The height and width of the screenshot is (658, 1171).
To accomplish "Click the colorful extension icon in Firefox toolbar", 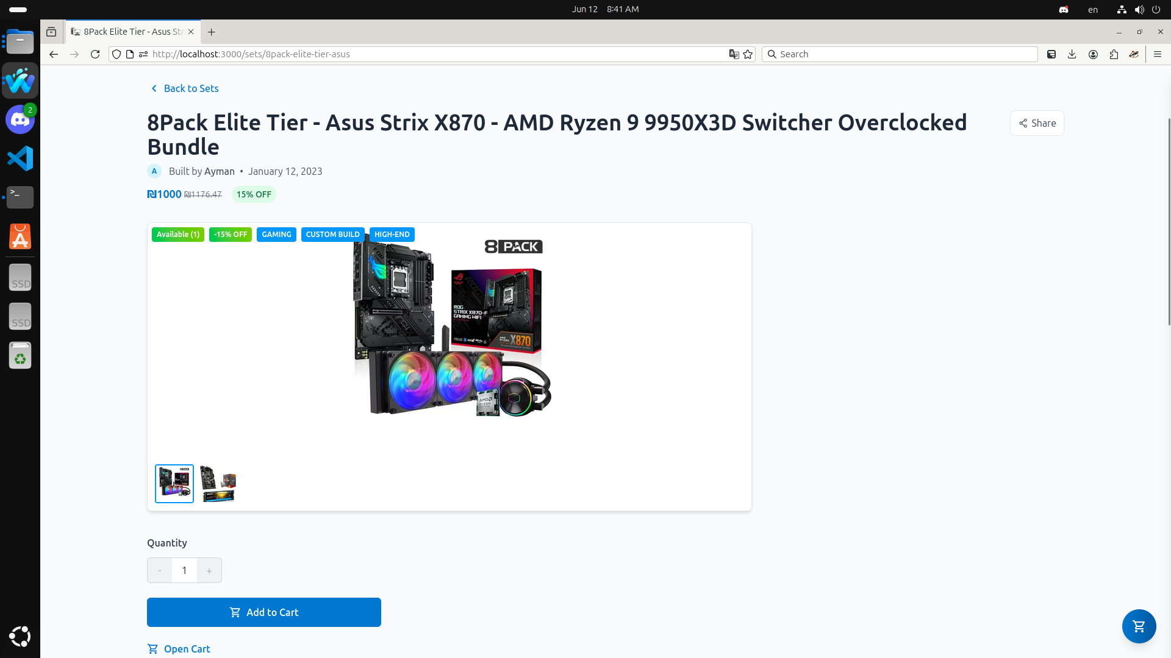I will [x=1134, y=54].
